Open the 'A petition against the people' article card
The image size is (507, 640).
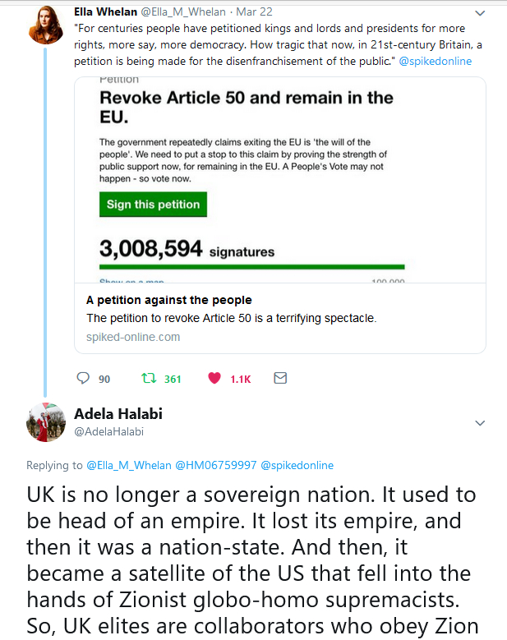pos(169,300)
